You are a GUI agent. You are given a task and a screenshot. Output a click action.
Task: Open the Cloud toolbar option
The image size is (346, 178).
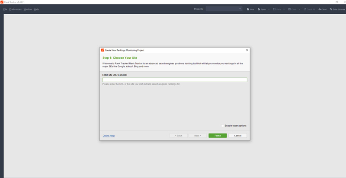(x=322, y=9)
